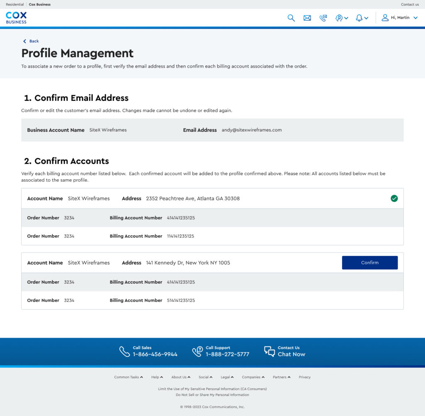425x416 pixels.
Task: Go back using the Back link
Action: click(x=31, y=41)
